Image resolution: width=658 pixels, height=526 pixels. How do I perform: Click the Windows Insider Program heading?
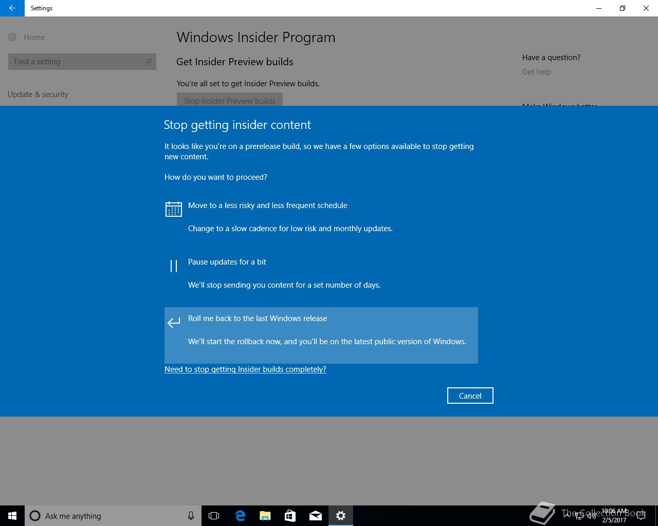click(256, 37)
